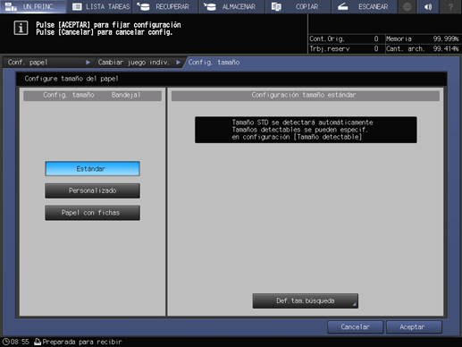462x347 pixels.
Task: Go to the ALMACENAR tab
Action: point(232,6)
